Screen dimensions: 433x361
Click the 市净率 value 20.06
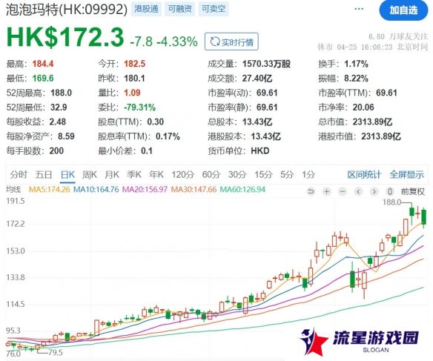[363, 107]
